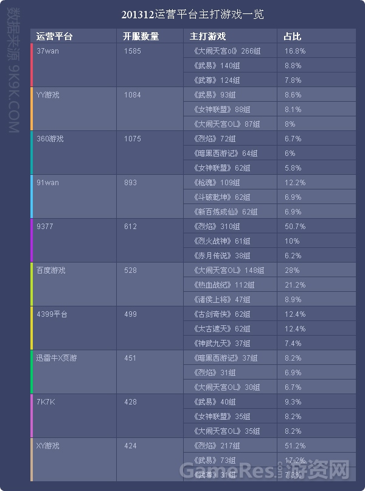
Task: Click the 16.8% share value
Action: [x=295, y=51]
